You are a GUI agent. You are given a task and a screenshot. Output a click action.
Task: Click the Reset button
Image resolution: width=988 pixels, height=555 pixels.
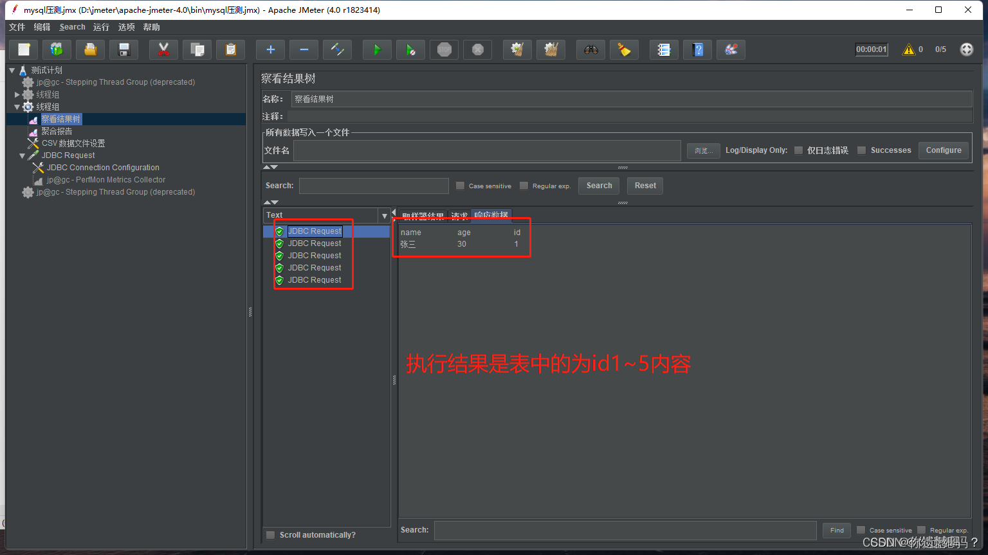tap(645, 186)
